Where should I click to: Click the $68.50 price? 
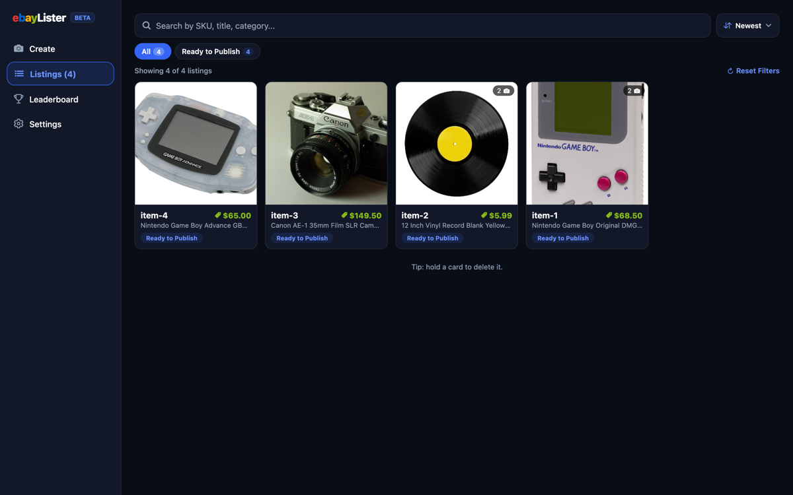pyautogui.click(x=628, y=215)
